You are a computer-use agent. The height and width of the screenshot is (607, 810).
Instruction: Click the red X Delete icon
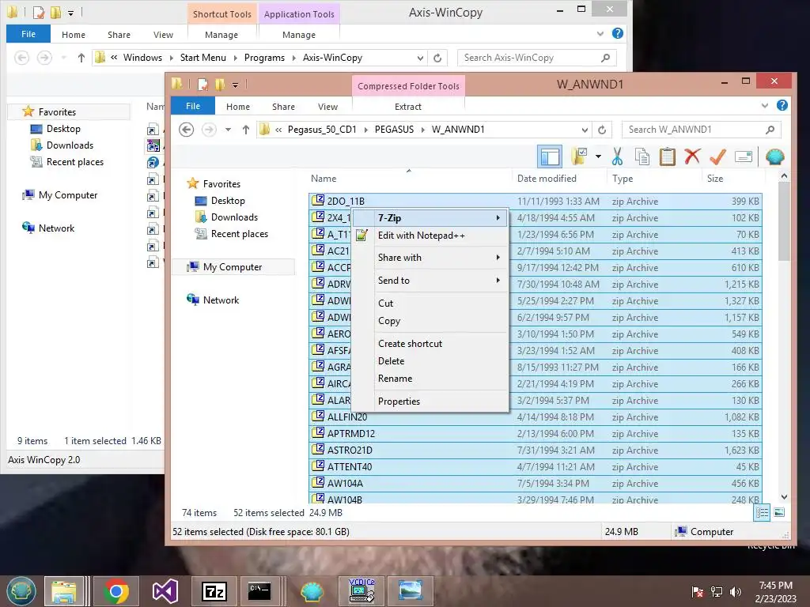(x=692, y=156)
